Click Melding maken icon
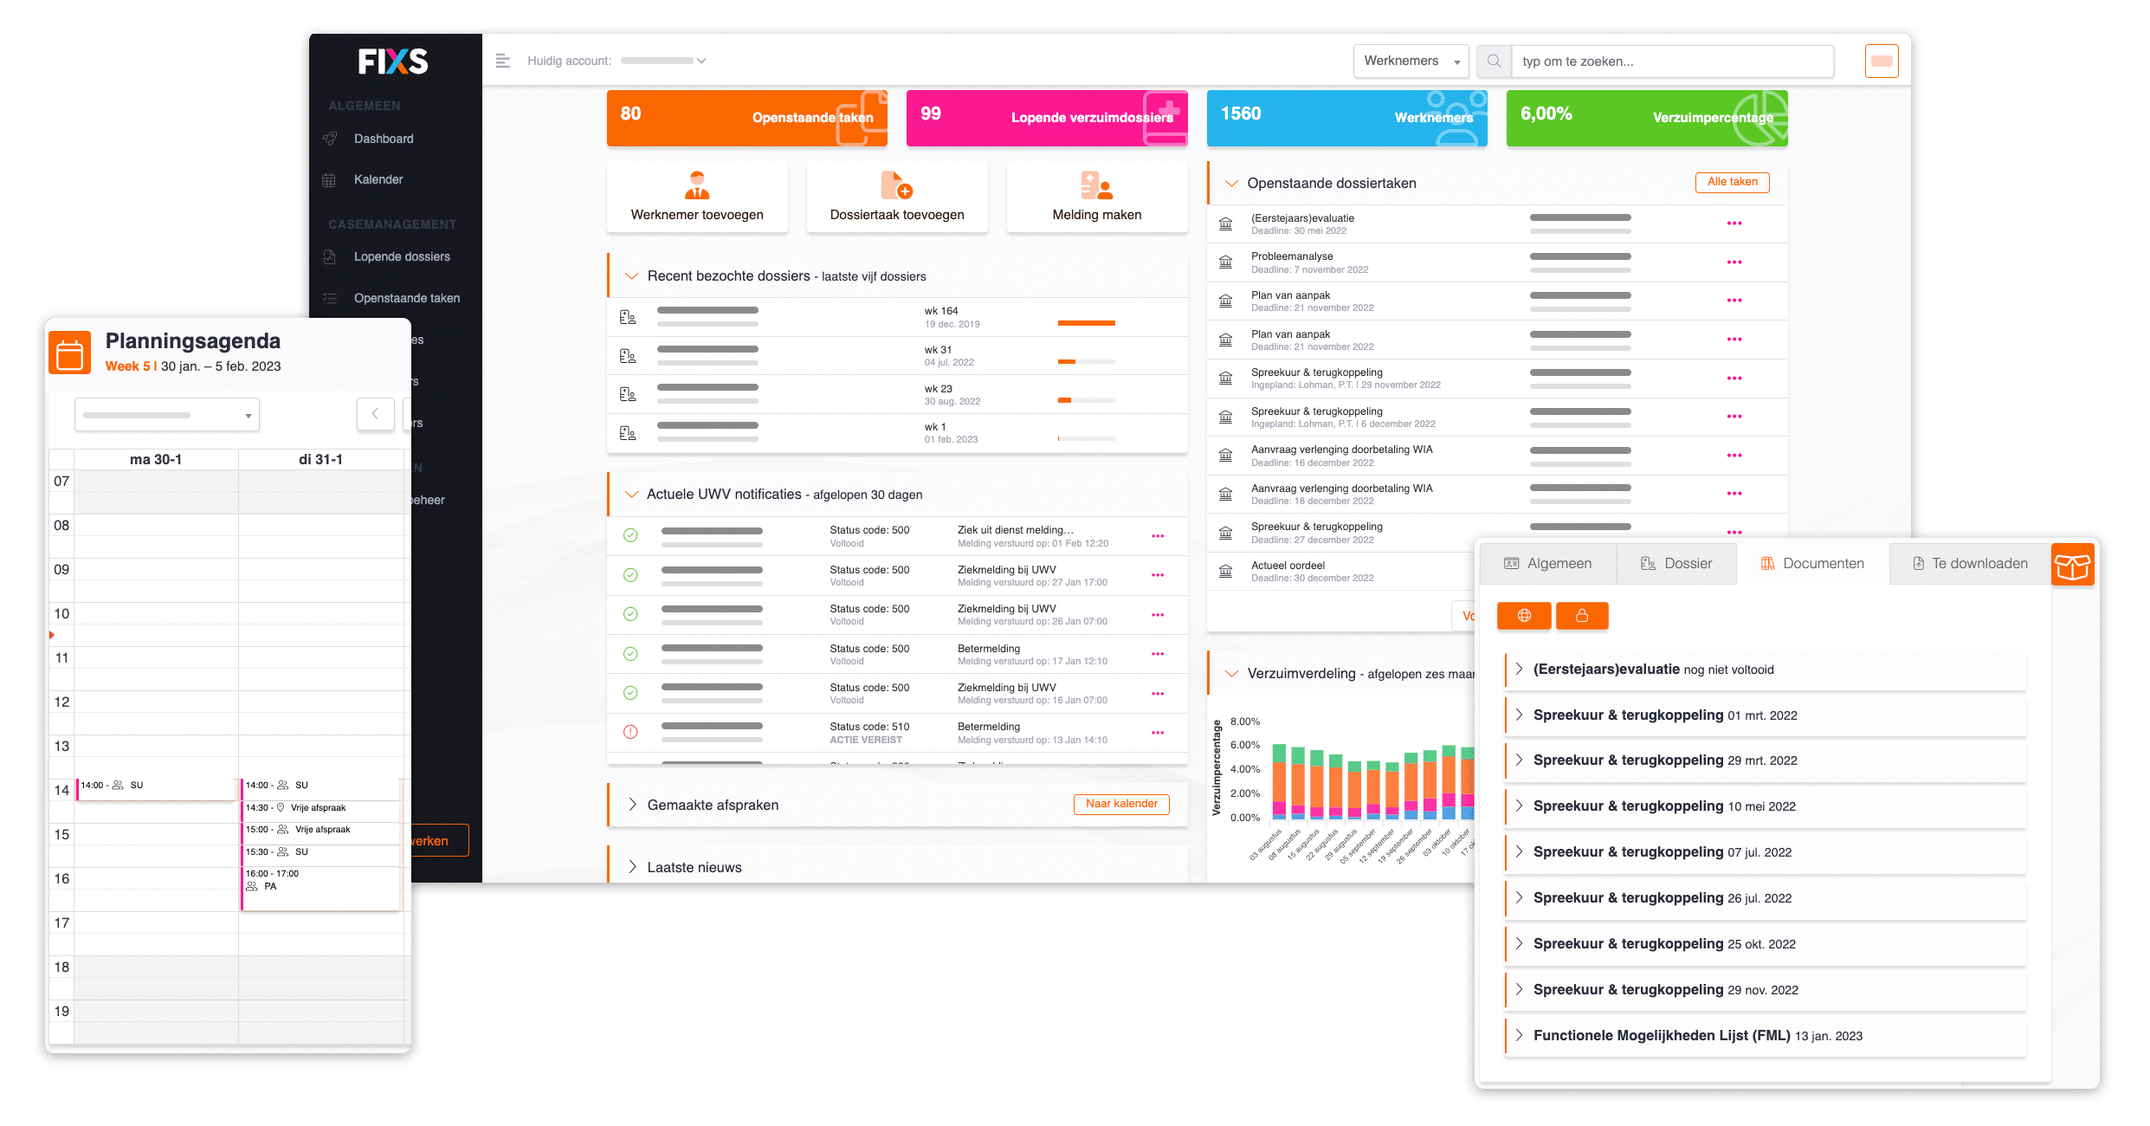This screenshot has height=1126, width=2150. (x=1096, y=185)
